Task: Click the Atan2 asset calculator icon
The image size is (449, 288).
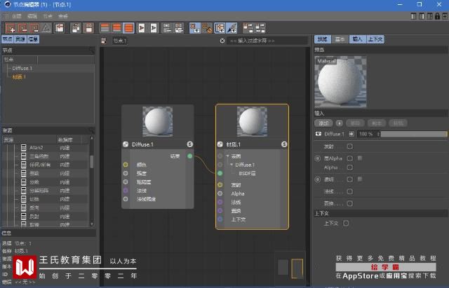Action: click(x=23, y=148)
